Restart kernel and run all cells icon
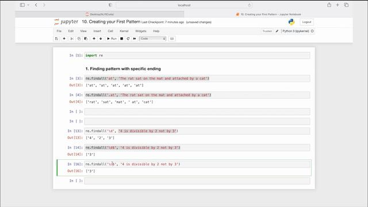This screenshot has height=207, width=368. [x=135, y=39]
